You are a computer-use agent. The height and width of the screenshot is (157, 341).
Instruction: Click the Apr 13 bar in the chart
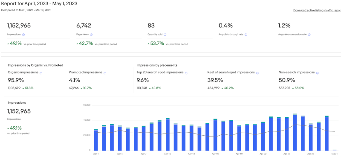[191, 138]
